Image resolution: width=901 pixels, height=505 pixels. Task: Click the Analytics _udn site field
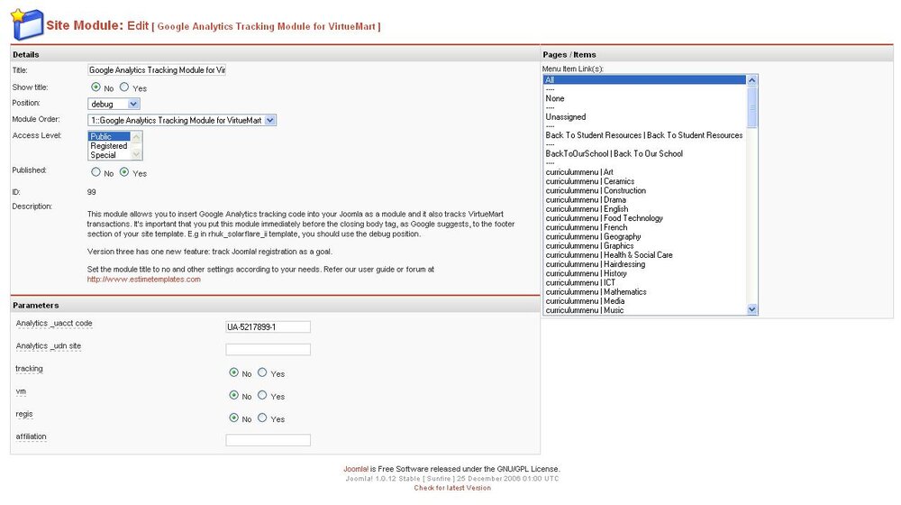[x=268, y=349]
